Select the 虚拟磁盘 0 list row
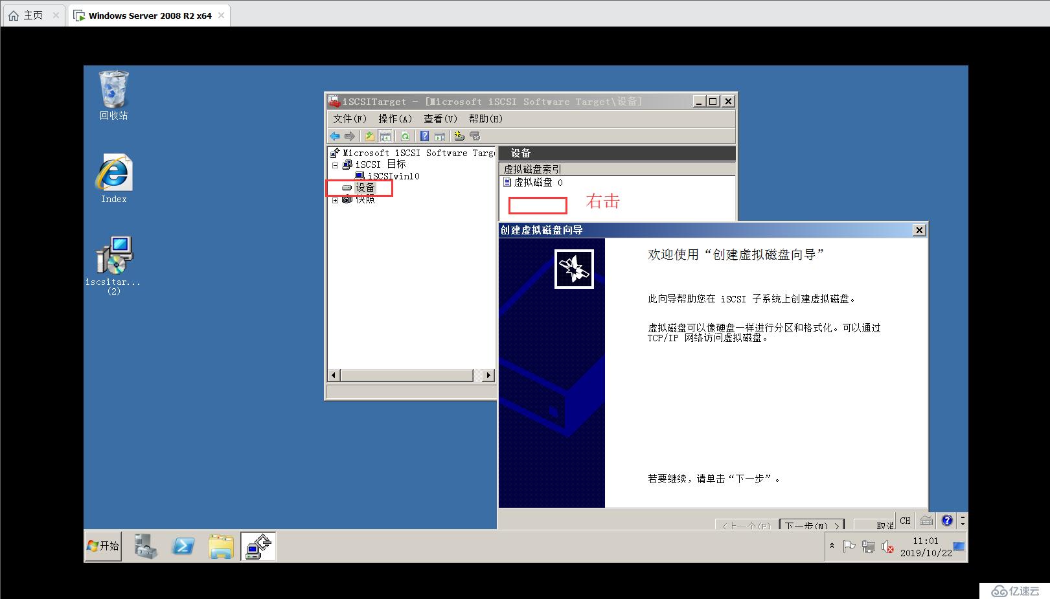The image size is (1050, 599). point(533,183)
